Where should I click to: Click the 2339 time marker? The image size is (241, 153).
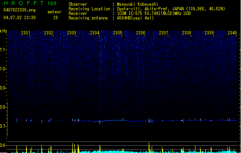209,33
